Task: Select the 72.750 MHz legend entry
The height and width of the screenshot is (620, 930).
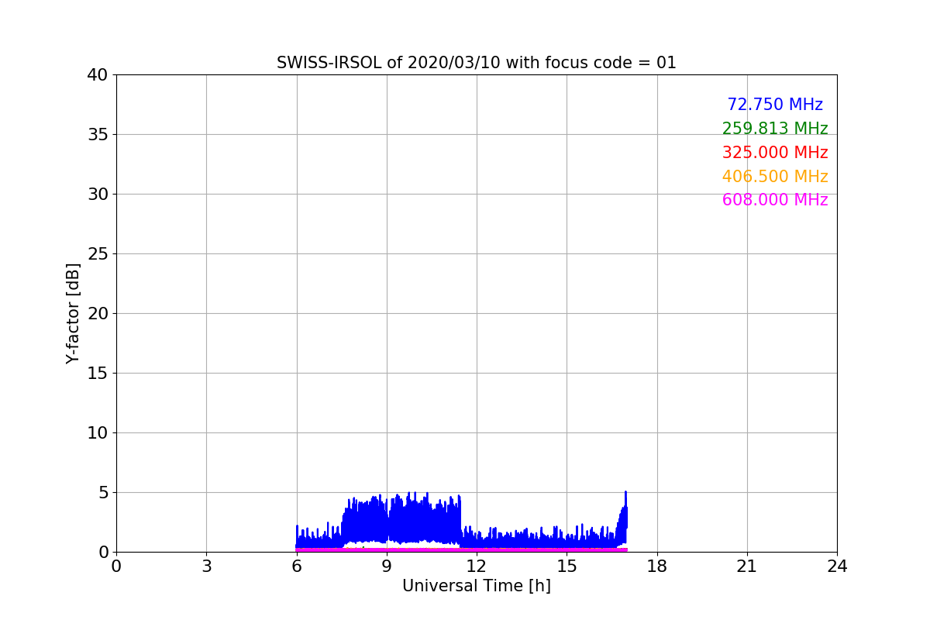Action: [775, 105]
